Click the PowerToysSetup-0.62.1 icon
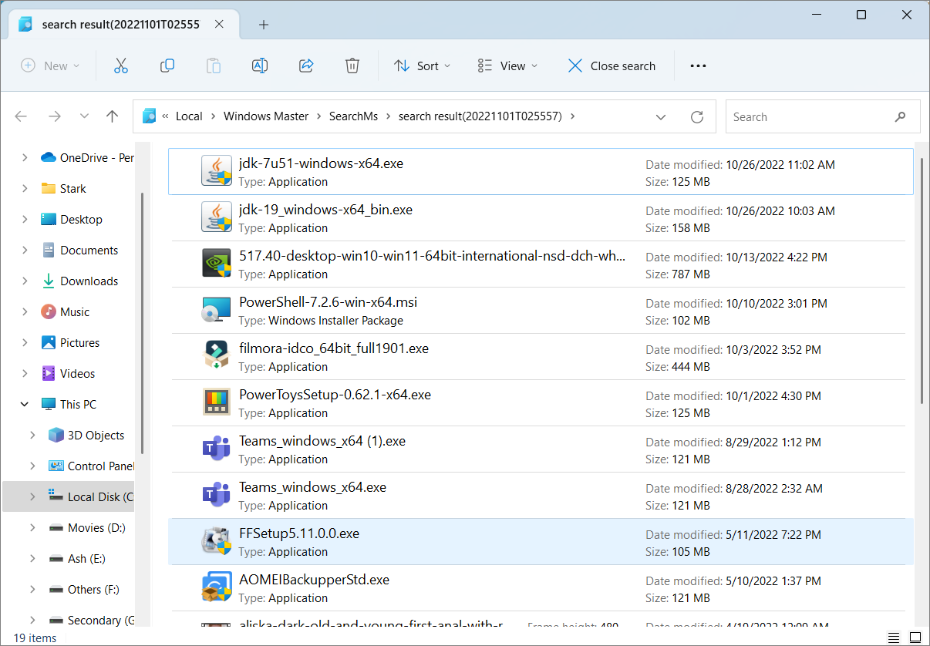Viewport: 930px width, 646px height. (217, 403)
